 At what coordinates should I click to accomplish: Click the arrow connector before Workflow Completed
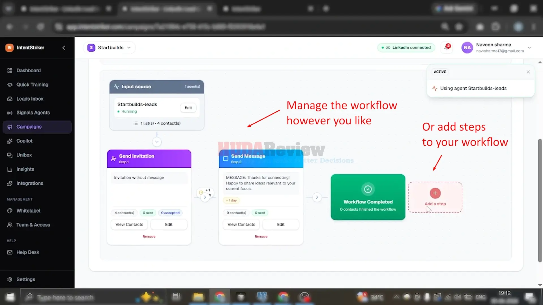(317, 197)
